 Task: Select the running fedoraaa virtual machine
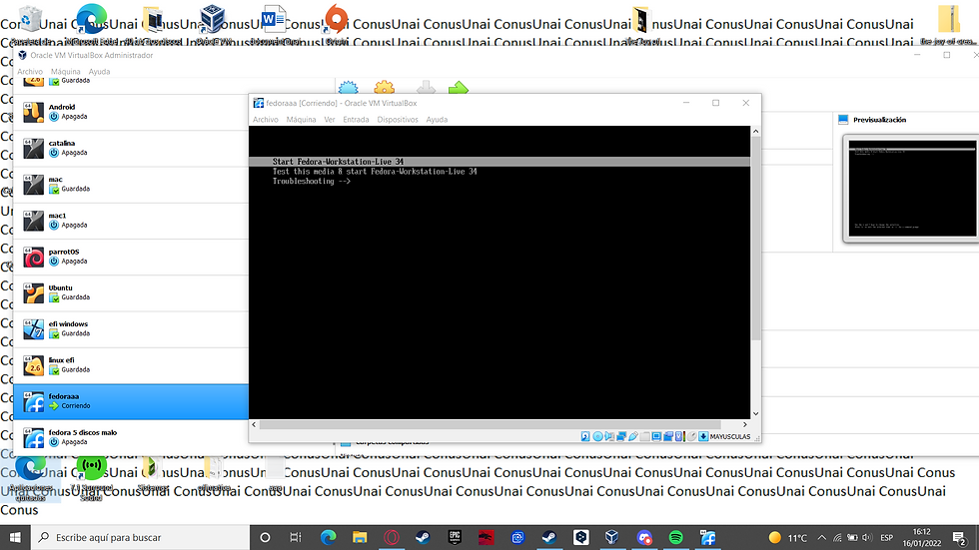click(131, 401)
